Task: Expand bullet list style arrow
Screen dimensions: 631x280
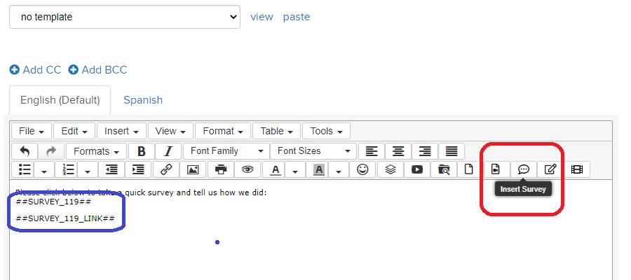Action: [x=44, y=170]
